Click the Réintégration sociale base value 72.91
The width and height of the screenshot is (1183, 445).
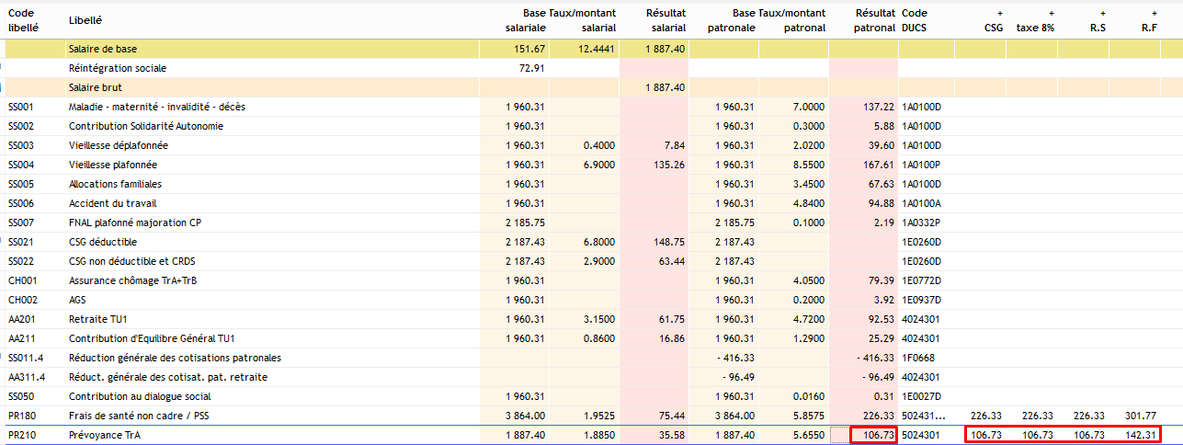coord(532,68)
